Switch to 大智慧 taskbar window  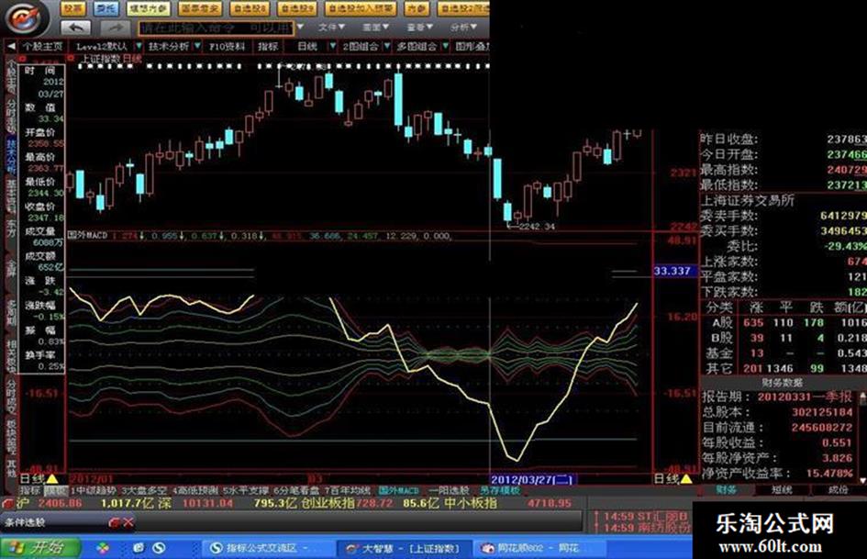click(x=405, y=548)
